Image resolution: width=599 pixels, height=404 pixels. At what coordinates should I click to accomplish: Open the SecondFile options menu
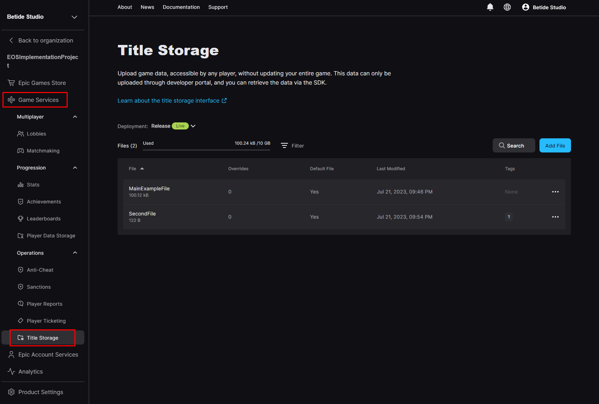tap(555, 217)
